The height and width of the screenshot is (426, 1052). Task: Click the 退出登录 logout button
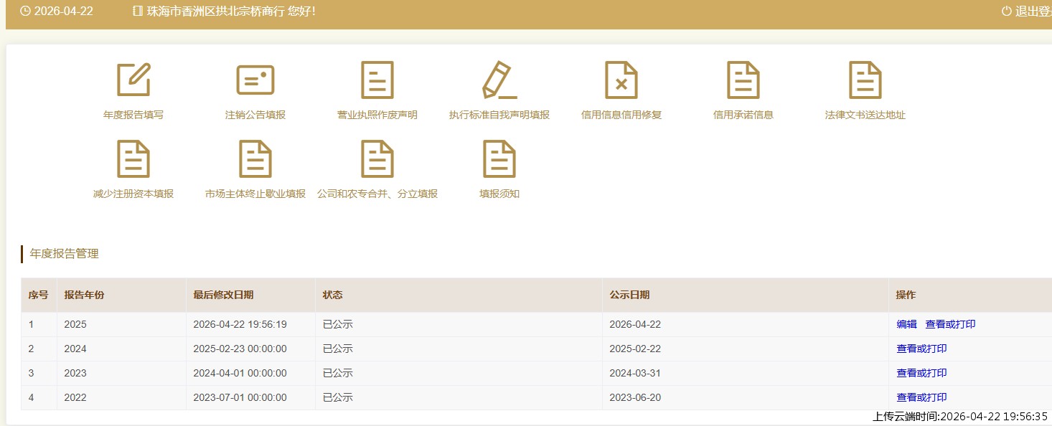point(1029,11)
